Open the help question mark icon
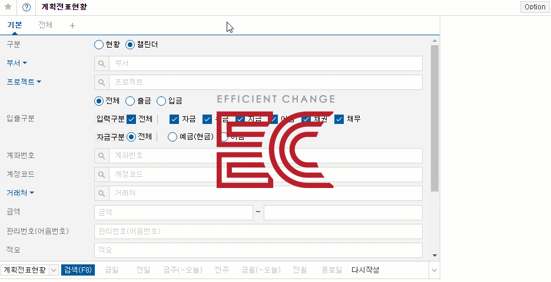The width and height of the screenshot is (551, 282). point(26,7)
